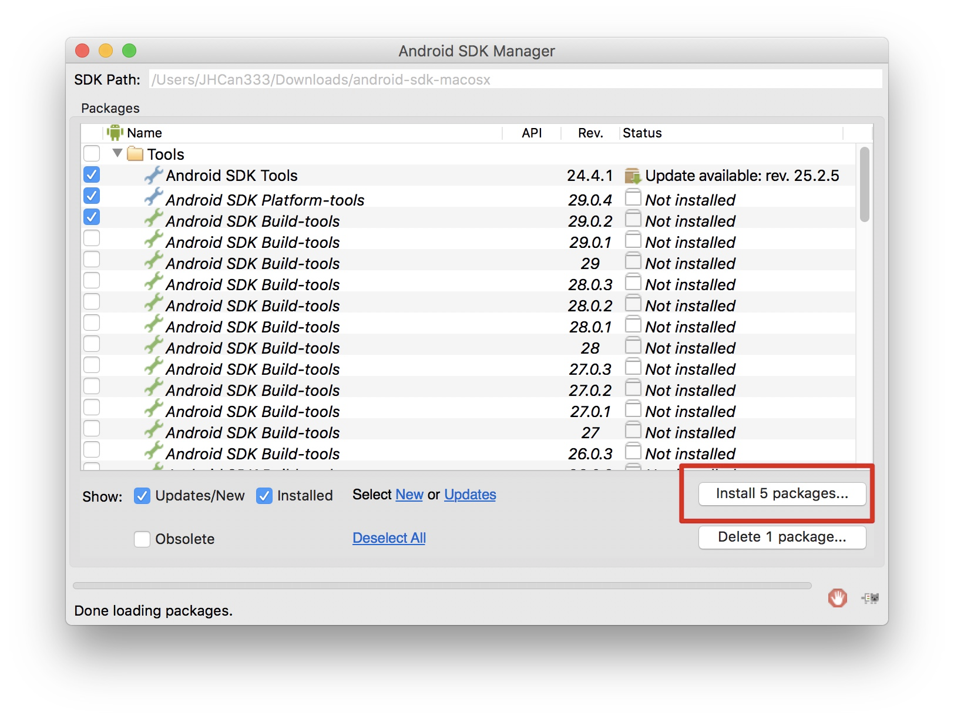Open the SDK Manager log icon
Screen dimensions: 954x719
coord(870,598)
